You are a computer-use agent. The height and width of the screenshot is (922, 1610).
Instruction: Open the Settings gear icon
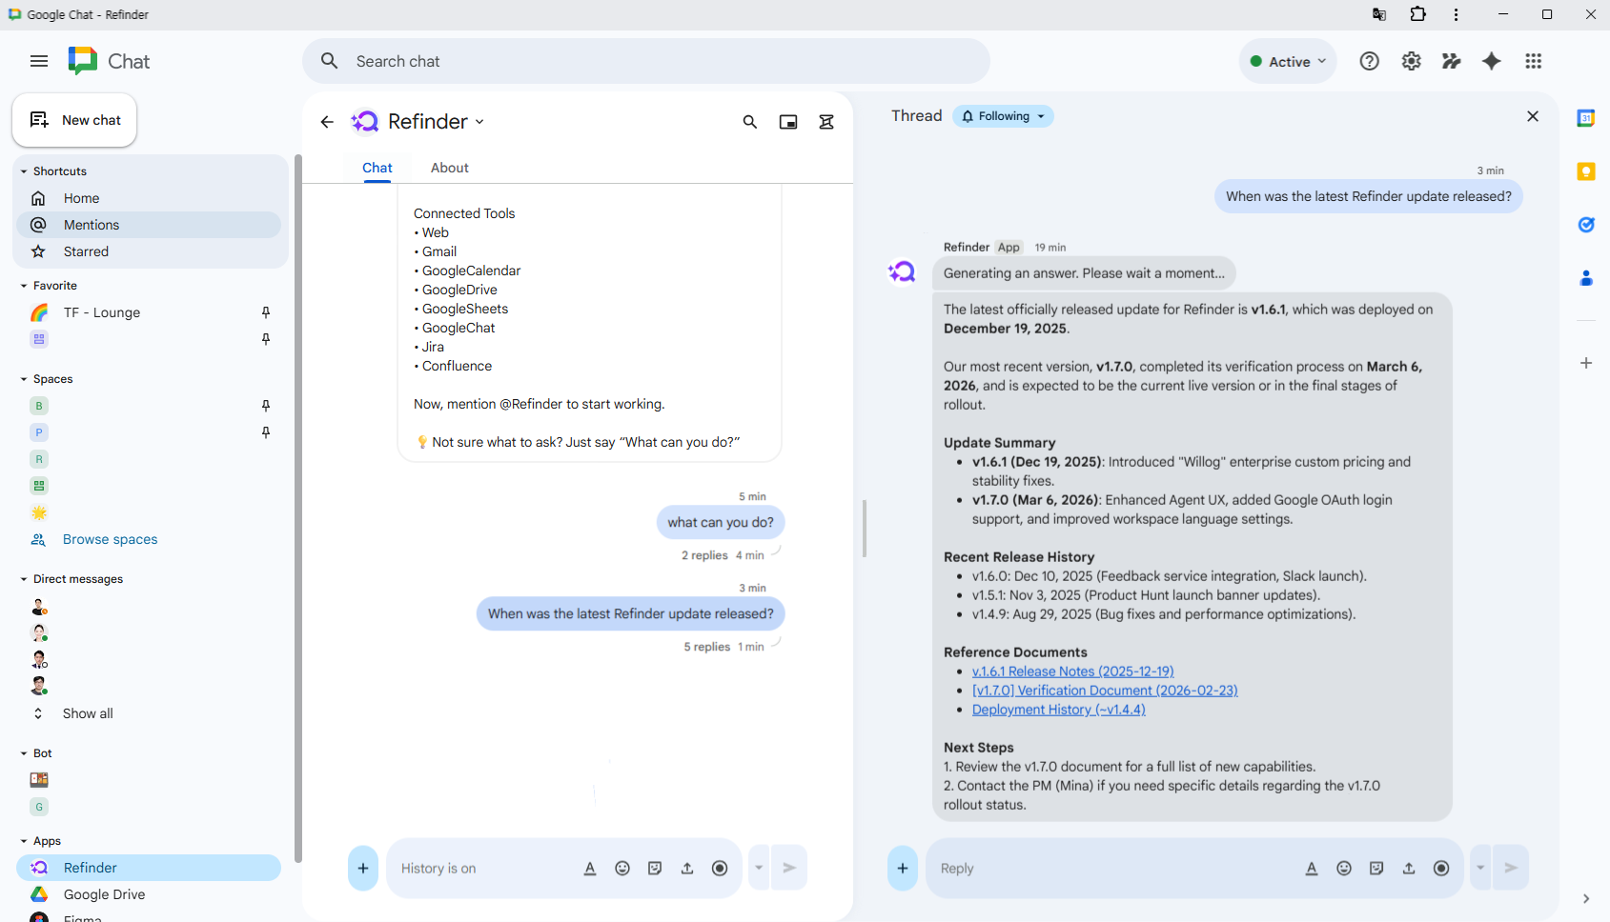pos(1411,61)
